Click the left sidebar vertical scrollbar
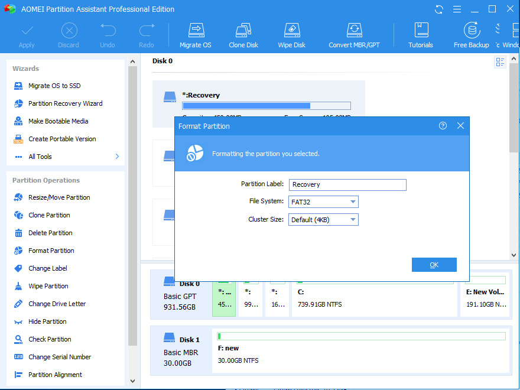 133,207
